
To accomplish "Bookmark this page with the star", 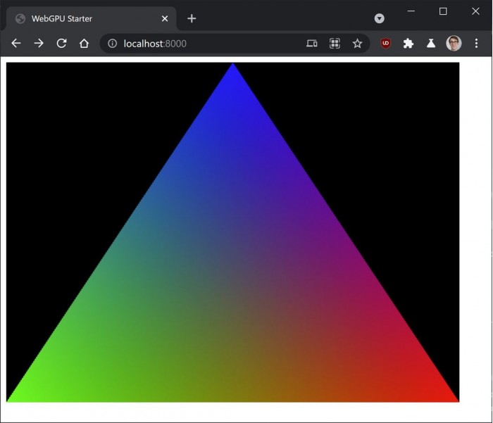I will coord(357,44).
